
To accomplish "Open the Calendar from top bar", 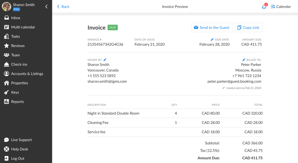I will [281, 7].
